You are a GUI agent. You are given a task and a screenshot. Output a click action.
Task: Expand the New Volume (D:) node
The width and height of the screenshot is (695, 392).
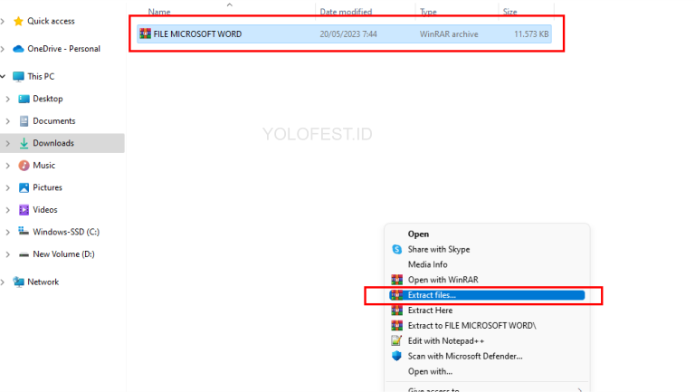(7, 254)
